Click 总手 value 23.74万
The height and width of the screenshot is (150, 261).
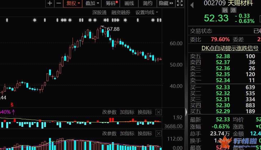(220, 133)
